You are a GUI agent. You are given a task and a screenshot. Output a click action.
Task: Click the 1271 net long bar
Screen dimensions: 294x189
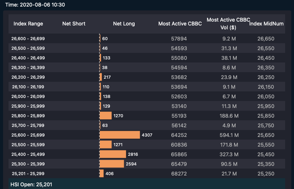(106, 145)
